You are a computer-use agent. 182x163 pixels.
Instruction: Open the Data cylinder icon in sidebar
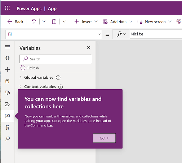(x=7, y=81)
